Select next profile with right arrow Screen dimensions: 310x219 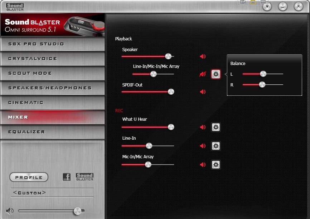point(44,192)
